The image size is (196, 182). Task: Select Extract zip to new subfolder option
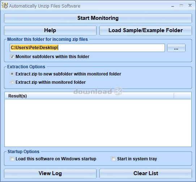click(x=12, y=74)
